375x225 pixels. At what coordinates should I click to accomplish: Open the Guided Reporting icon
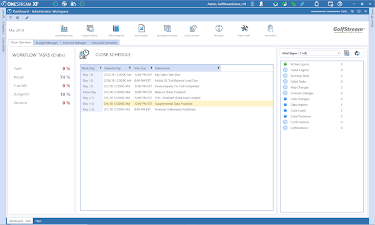(64, 29)
